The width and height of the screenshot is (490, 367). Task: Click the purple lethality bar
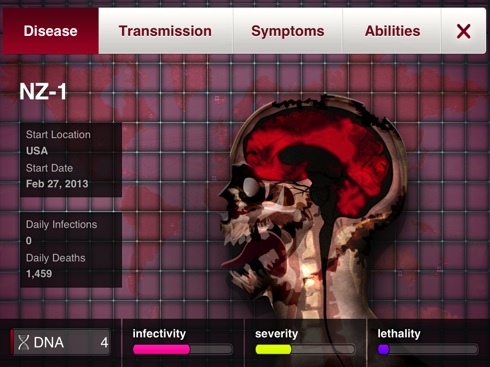383,350
